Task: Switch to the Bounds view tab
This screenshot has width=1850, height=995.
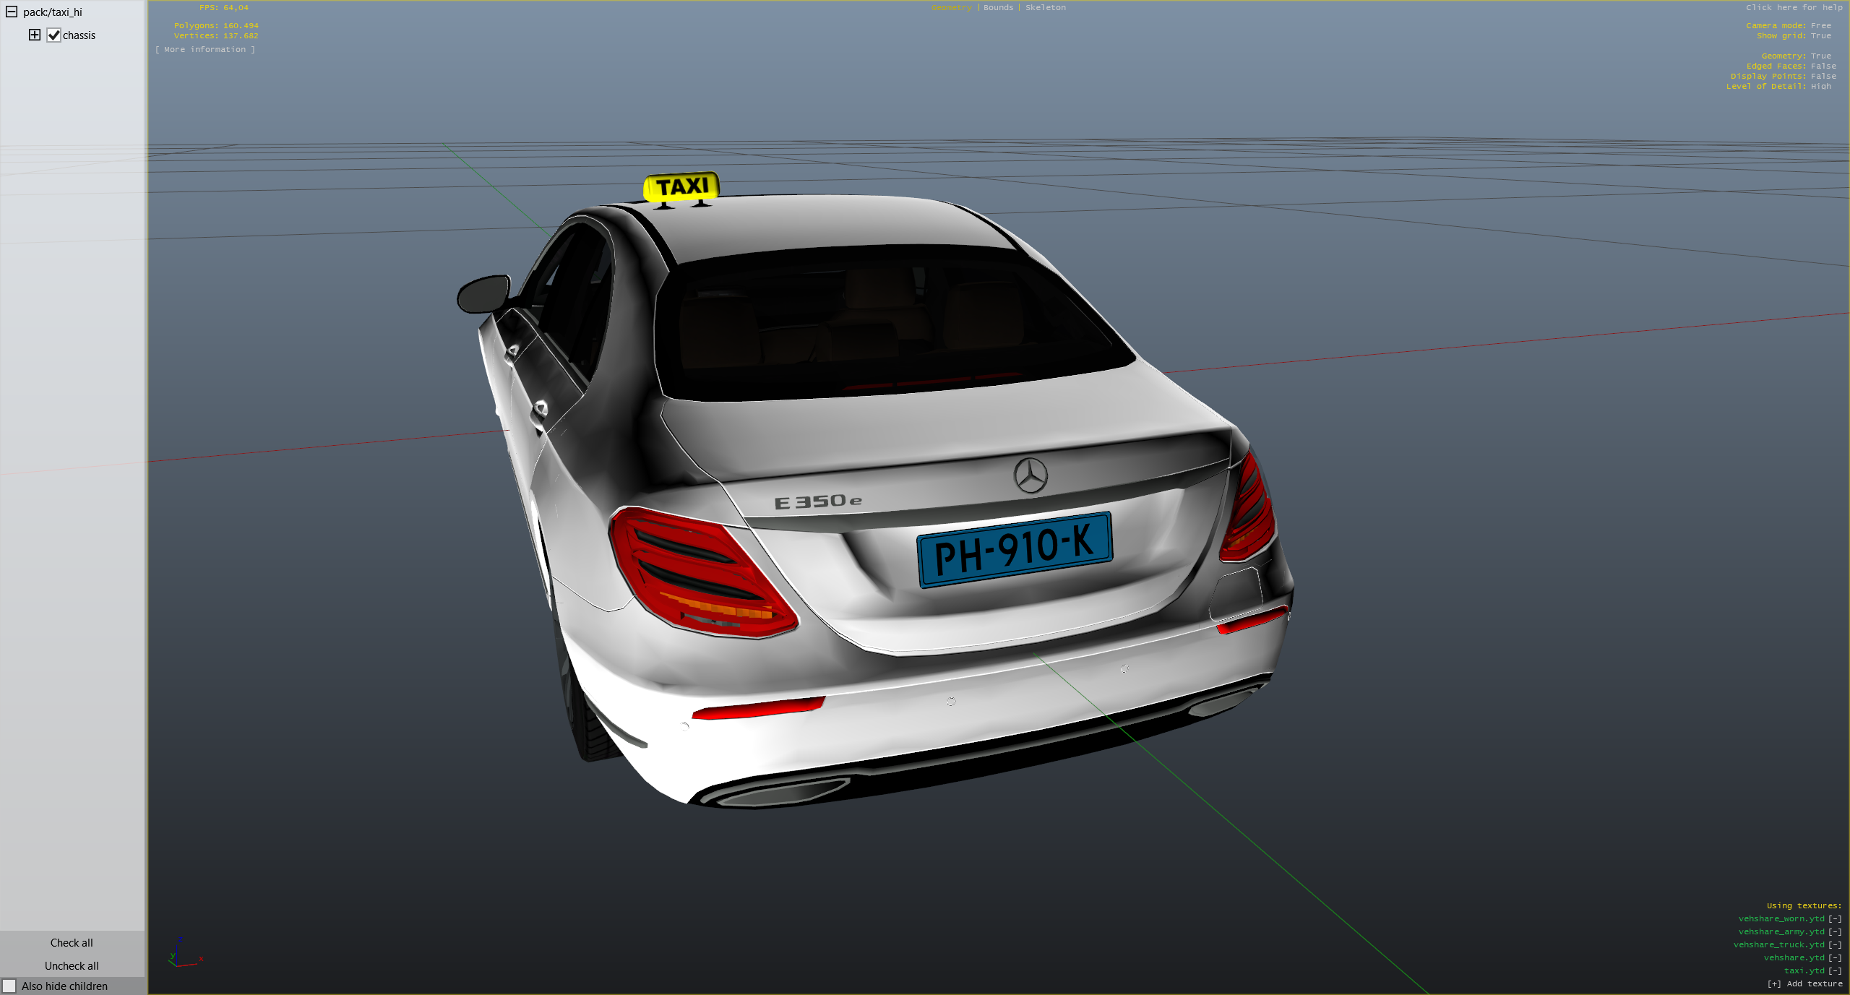Action: click(998, 7)
